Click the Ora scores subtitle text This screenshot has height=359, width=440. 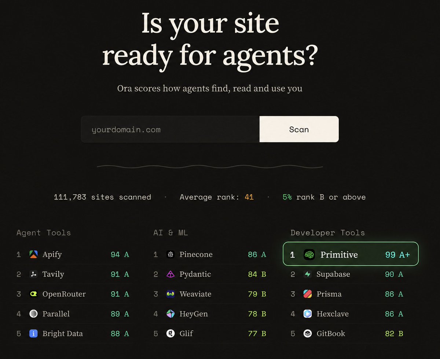tap(210, 88)
